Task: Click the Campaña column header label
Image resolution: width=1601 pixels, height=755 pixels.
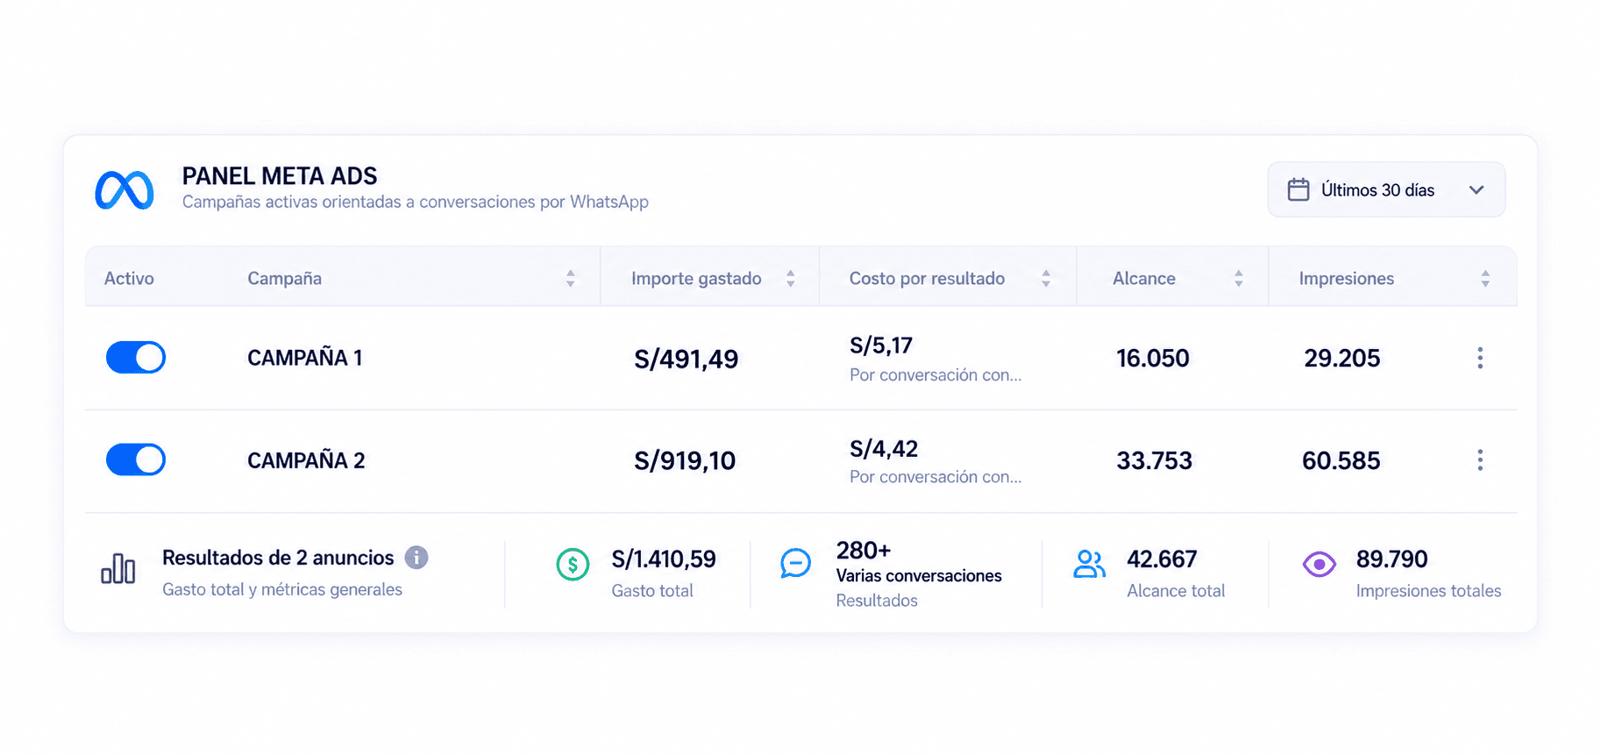Action: pos(285,279)
